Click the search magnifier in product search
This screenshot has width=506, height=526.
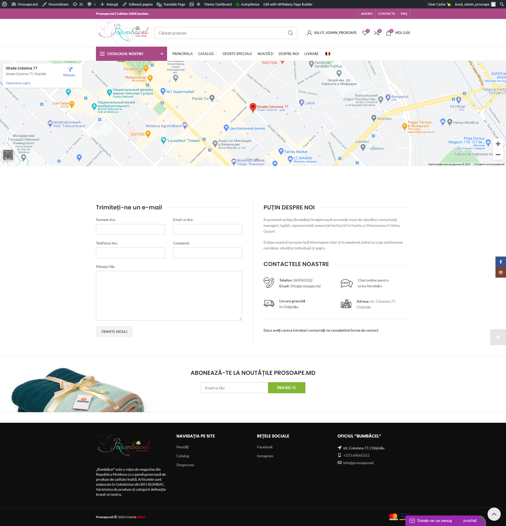[290, 33]
